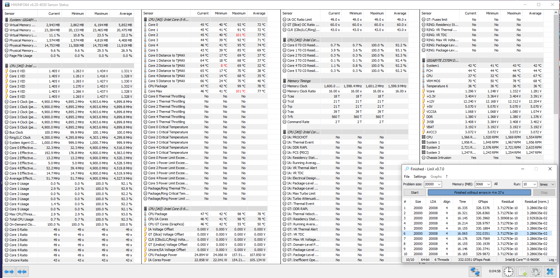Image resolution: width=560 pixels, height=278 pixels.
Task: Select the CPU GT Cores (Graphics) row
Action: (x=205, y=224)
